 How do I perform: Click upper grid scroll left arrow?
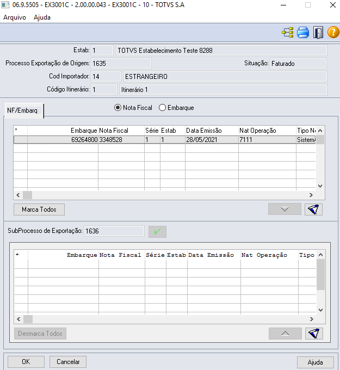pyautogui.click(x=18, y=195)
